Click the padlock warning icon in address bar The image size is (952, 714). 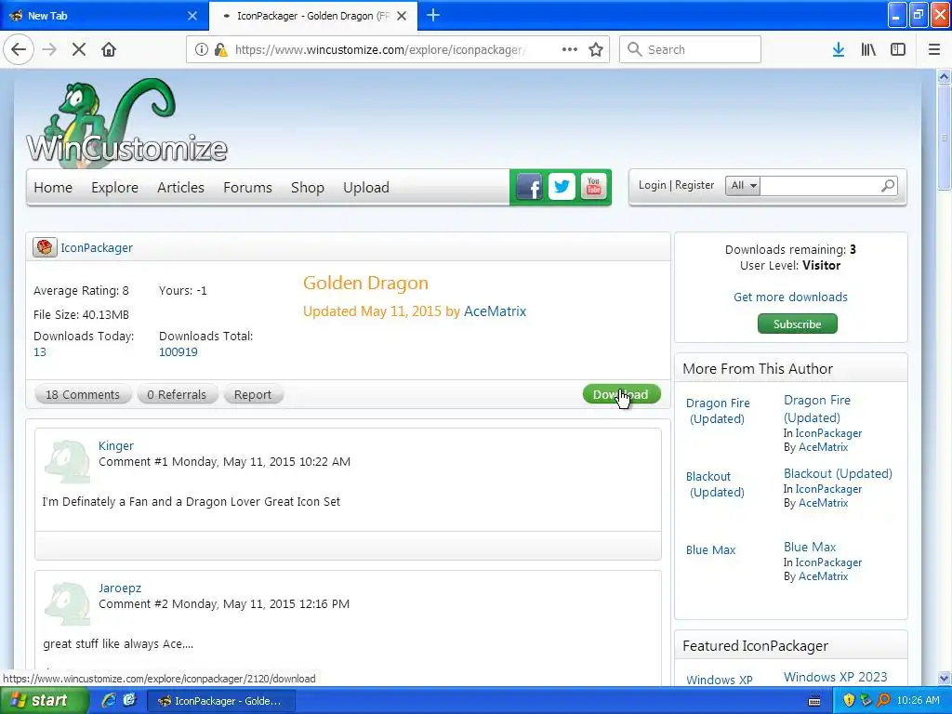221,49
